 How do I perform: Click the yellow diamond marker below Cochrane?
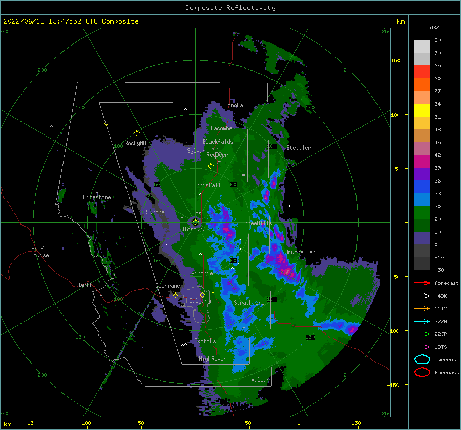click(x=176, y=296)
